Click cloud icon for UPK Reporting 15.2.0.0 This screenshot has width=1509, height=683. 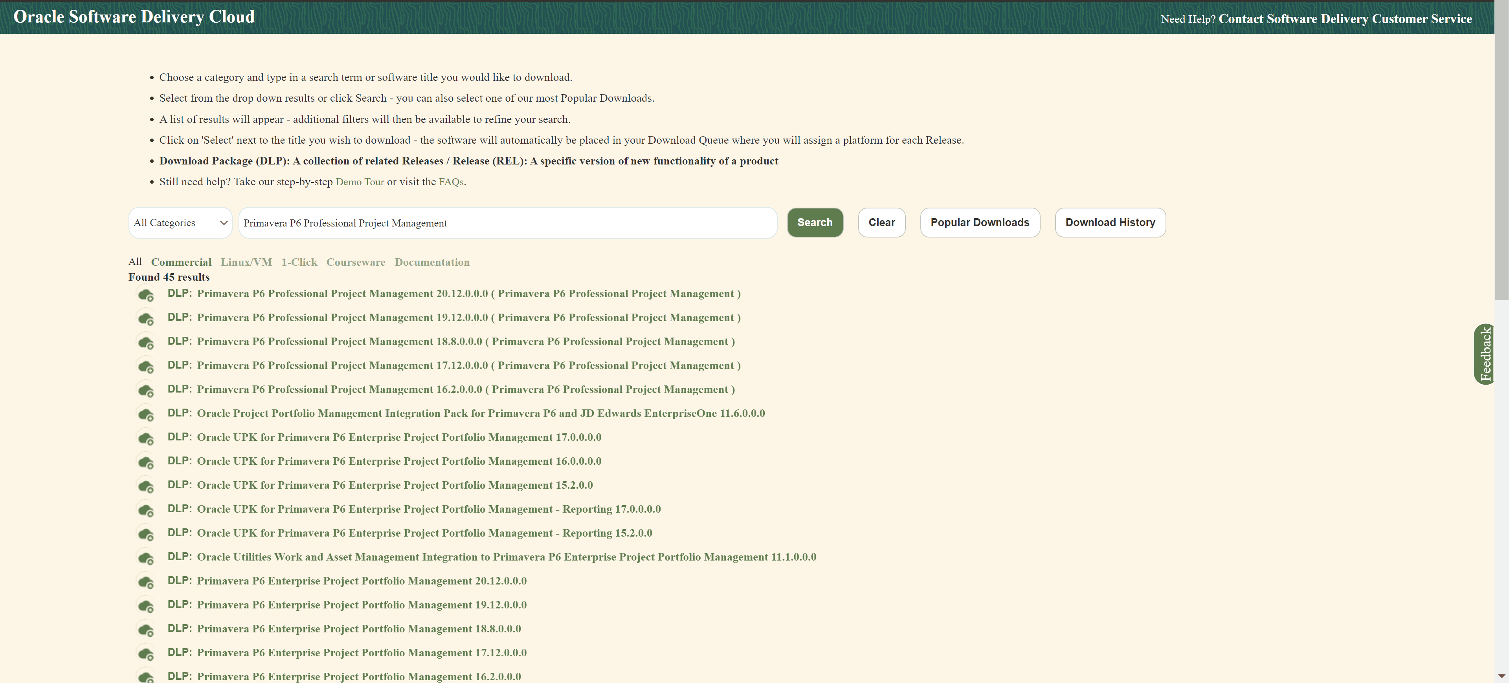(145, 534)
